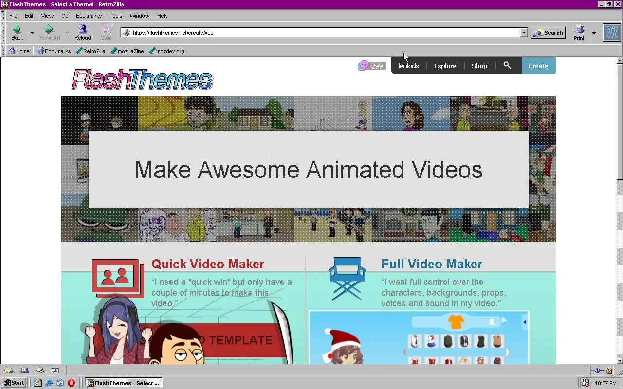Open the mozdev.org bookmark link
The image size is (623, 389).
tap(166, 51)
